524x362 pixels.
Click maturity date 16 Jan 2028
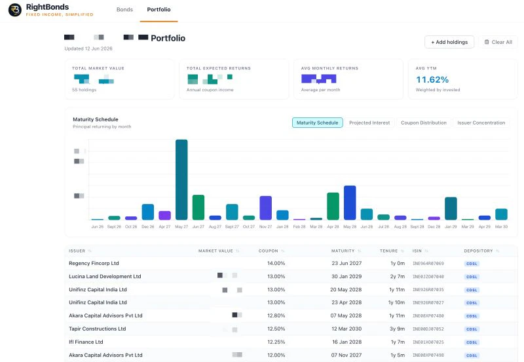tap(347, 342)
